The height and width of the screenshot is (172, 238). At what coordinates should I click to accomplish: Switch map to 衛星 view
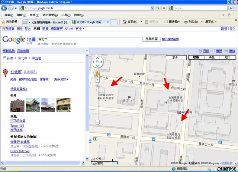tap(212, 57)
